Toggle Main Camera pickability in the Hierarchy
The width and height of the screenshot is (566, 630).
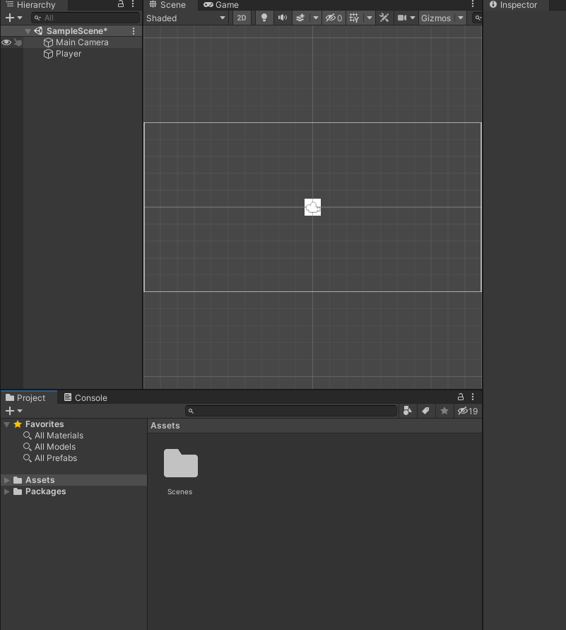(x=18, y=42)
